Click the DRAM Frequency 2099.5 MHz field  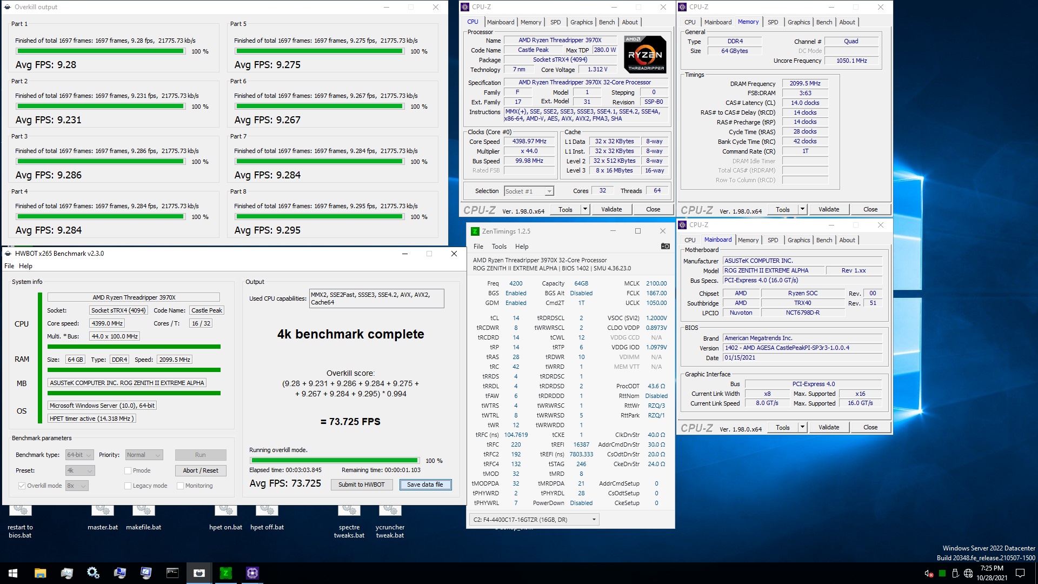(x=805, y=83)
